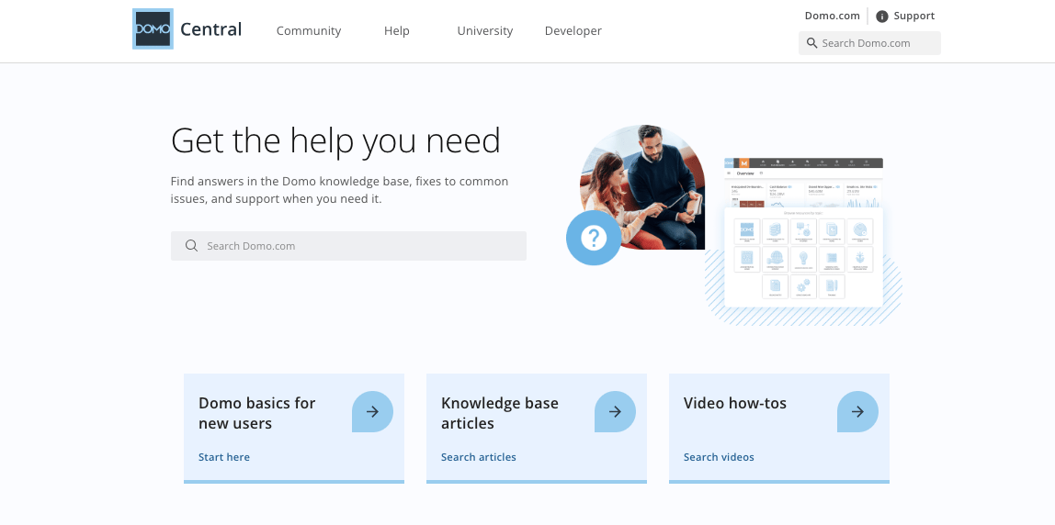The image size is (1055, 525).
Task: Click the dashboard resources preview image
Action: coord(803,233)
